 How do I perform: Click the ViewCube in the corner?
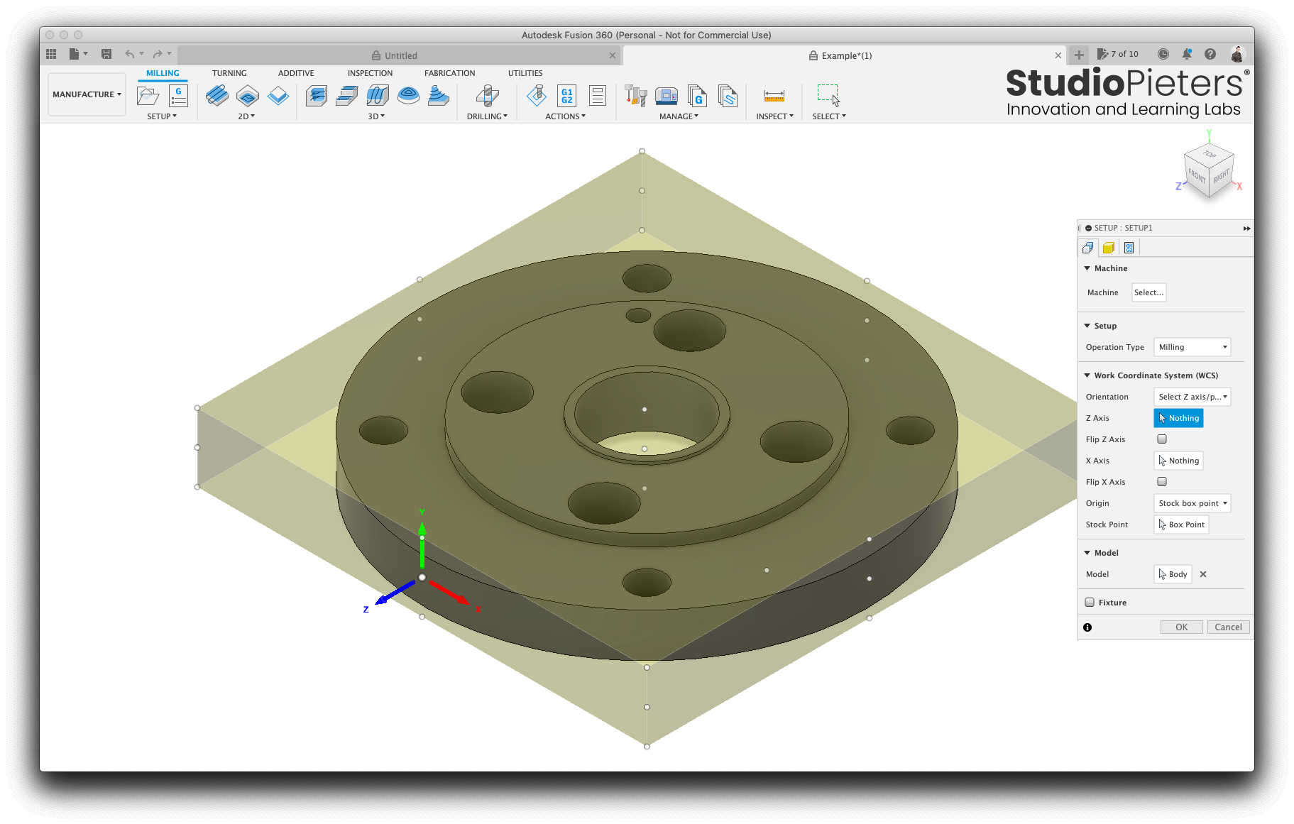coord(1210,170)
